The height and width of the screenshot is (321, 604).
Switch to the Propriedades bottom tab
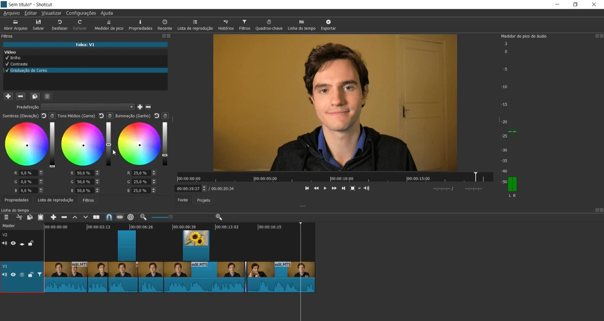coord(17,200)
